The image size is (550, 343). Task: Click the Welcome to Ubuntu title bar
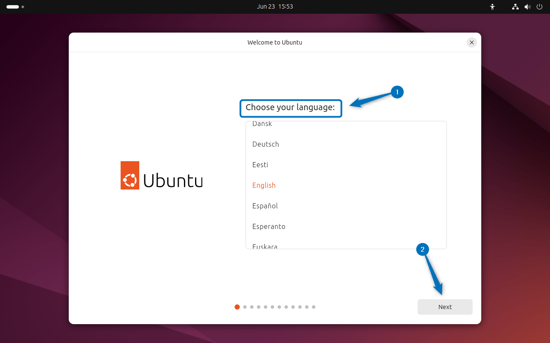point(275,42)
